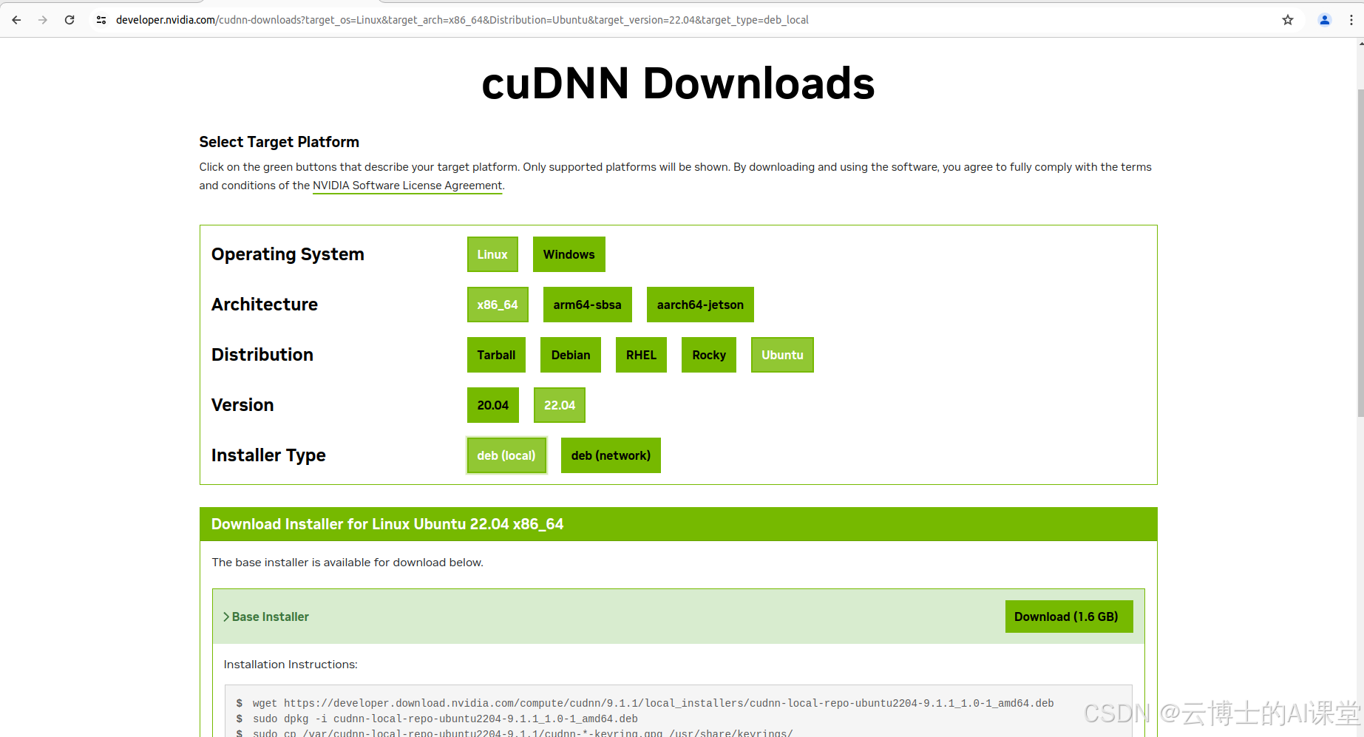This screenshot has height=737, width=1364.
Task: Choose deb (local) installer type
Action: click(x=506, y=455)
